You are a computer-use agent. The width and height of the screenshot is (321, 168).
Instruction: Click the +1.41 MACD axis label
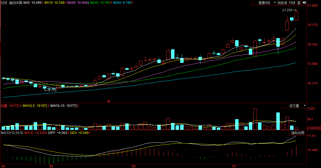311,136
